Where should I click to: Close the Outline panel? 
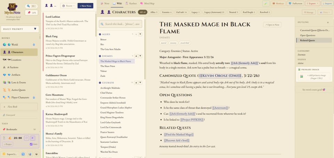[328, 22]
